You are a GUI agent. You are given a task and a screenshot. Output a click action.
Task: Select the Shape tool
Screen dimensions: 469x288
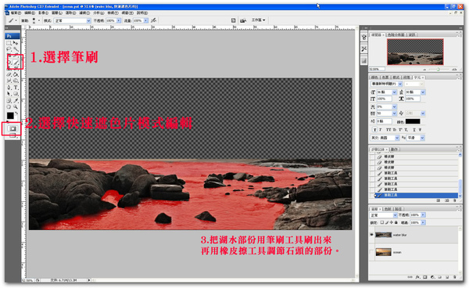[x=16, y=94]
